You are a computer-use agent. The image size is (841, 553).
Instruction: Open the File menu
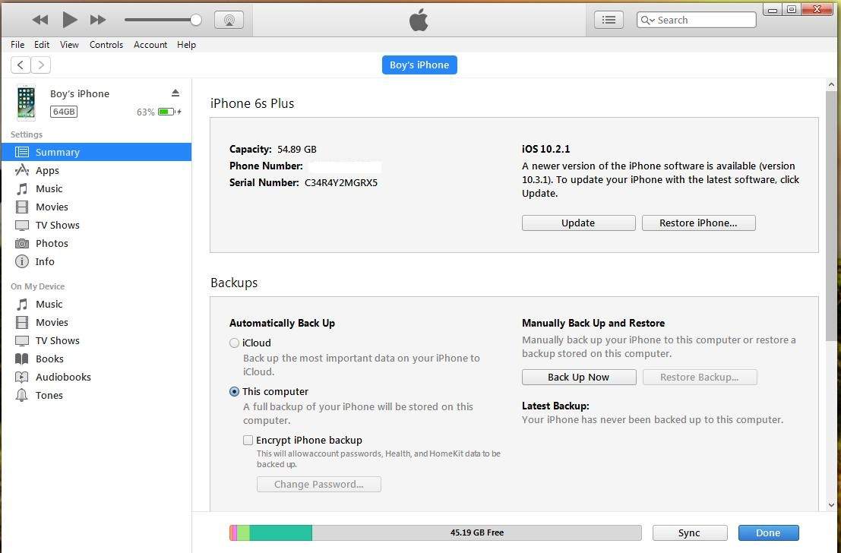click(x=17, y=45)
